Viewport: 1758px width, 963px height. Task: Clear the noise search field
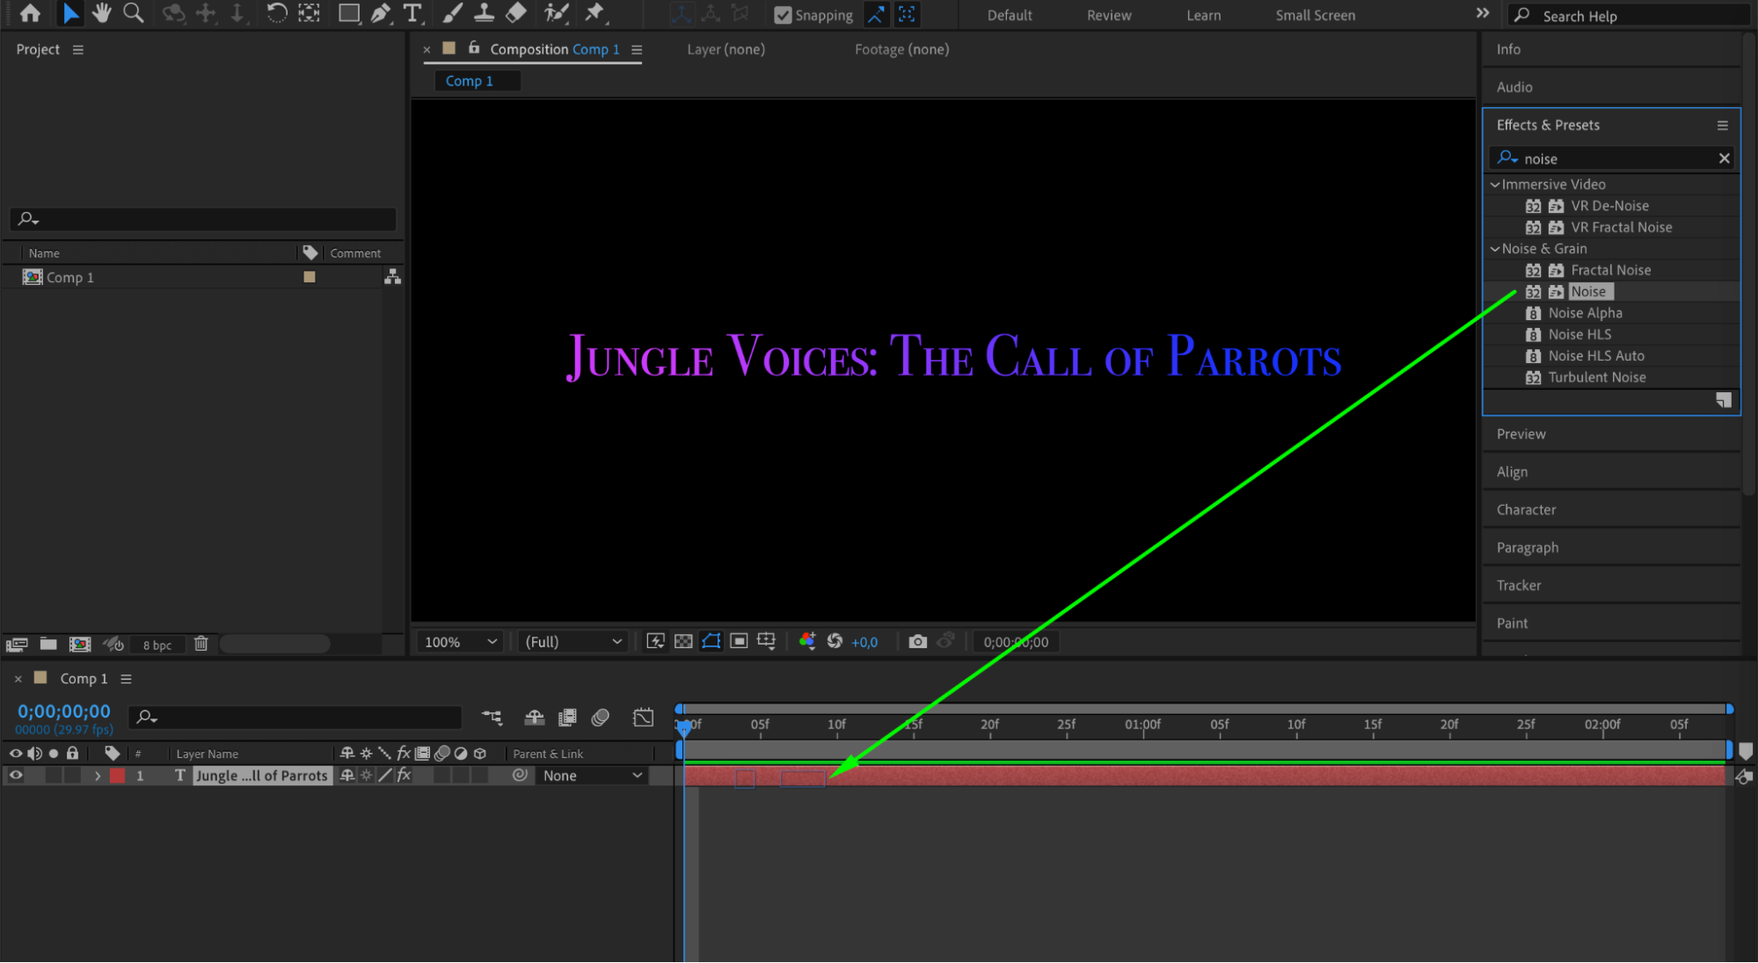click(x=1724, y=158)
